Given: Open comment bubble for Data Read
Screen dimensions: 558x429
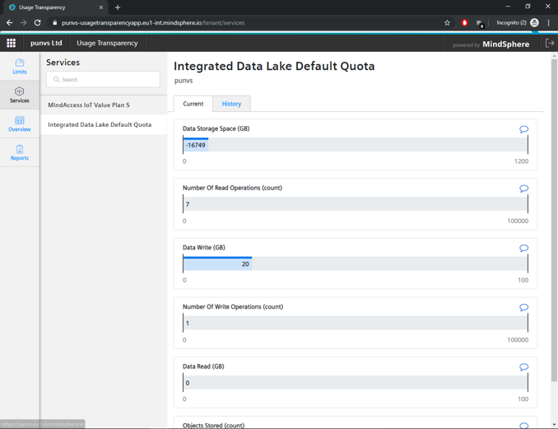Looking at the screenshot, I should [523, 366].
